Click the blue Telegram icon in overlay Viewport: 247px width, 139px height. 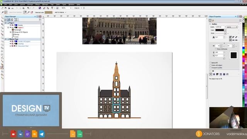click(x=42, y=134)
